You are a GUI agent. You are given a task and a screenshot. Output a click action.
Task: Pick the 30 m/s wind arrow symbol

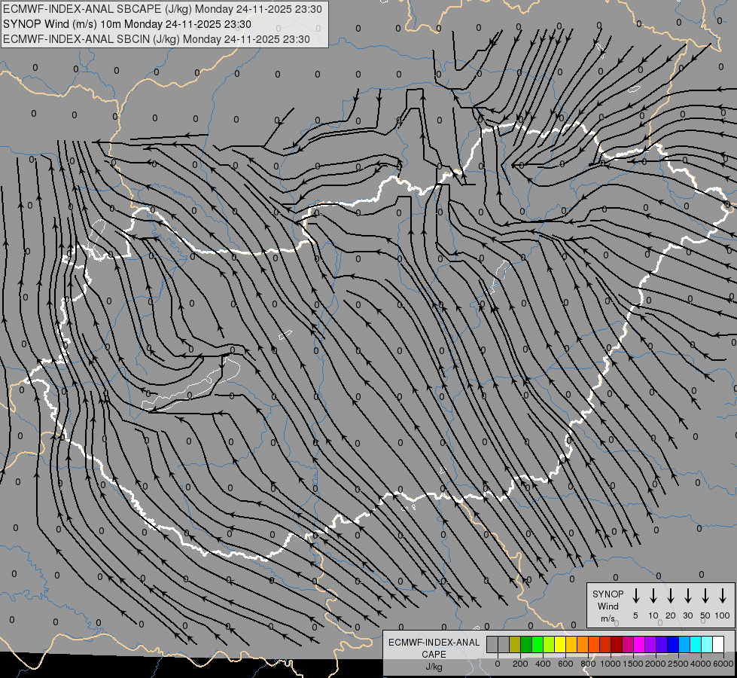coord(688,597)
